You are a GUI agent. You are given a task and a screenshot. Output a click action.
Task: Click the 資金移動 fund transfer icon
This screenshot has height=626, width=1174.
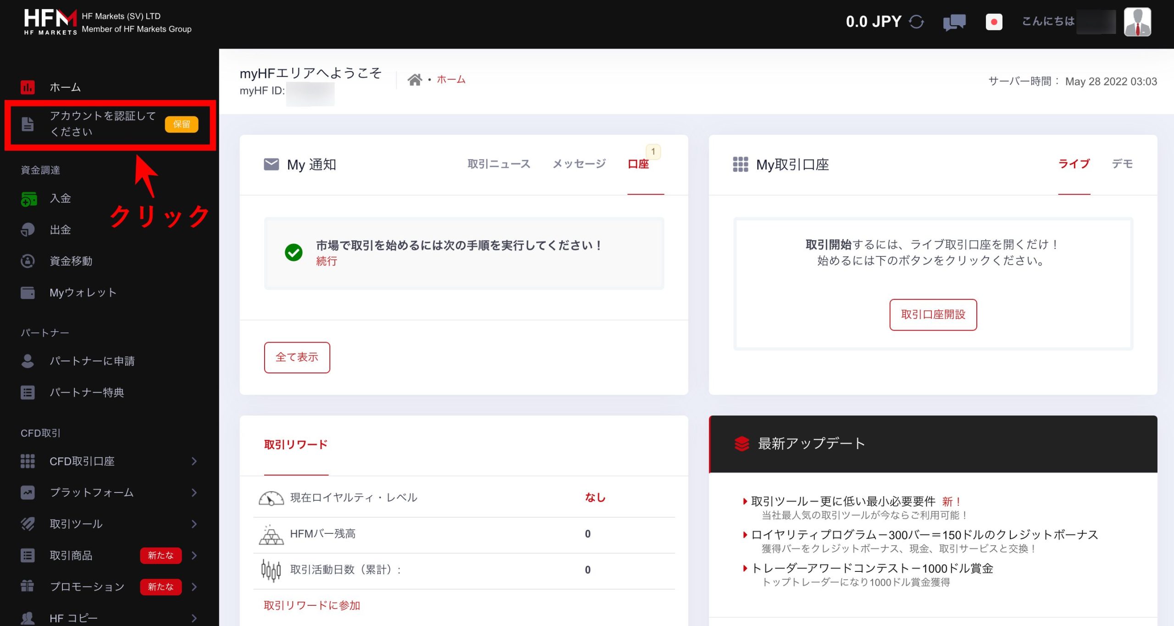28,261
